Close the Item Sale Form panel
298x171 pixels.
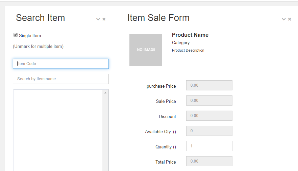pos(290,19)
